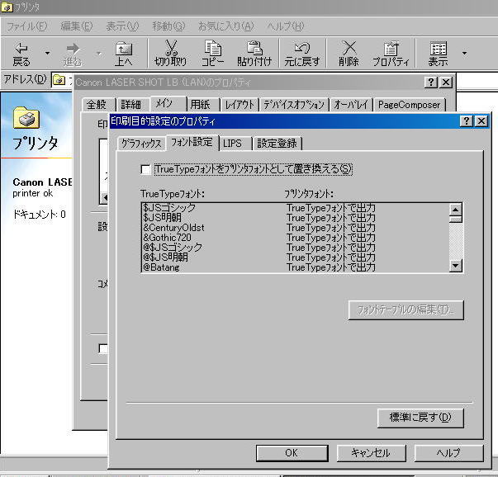The width and height of the screenshot is (498, 477).
Task: Switch to the LIPS tab
Action: click(235, 144)
